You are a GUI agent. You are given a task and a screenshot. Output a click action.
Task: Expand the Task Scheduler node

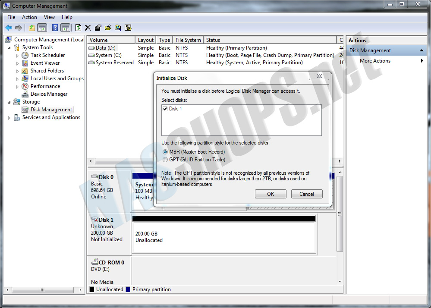[x=17, y=56]
